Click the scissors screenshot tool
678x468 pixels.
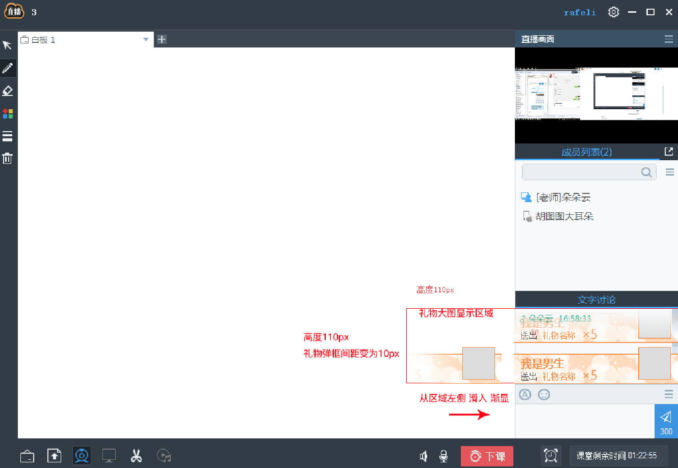click(136, 455)
